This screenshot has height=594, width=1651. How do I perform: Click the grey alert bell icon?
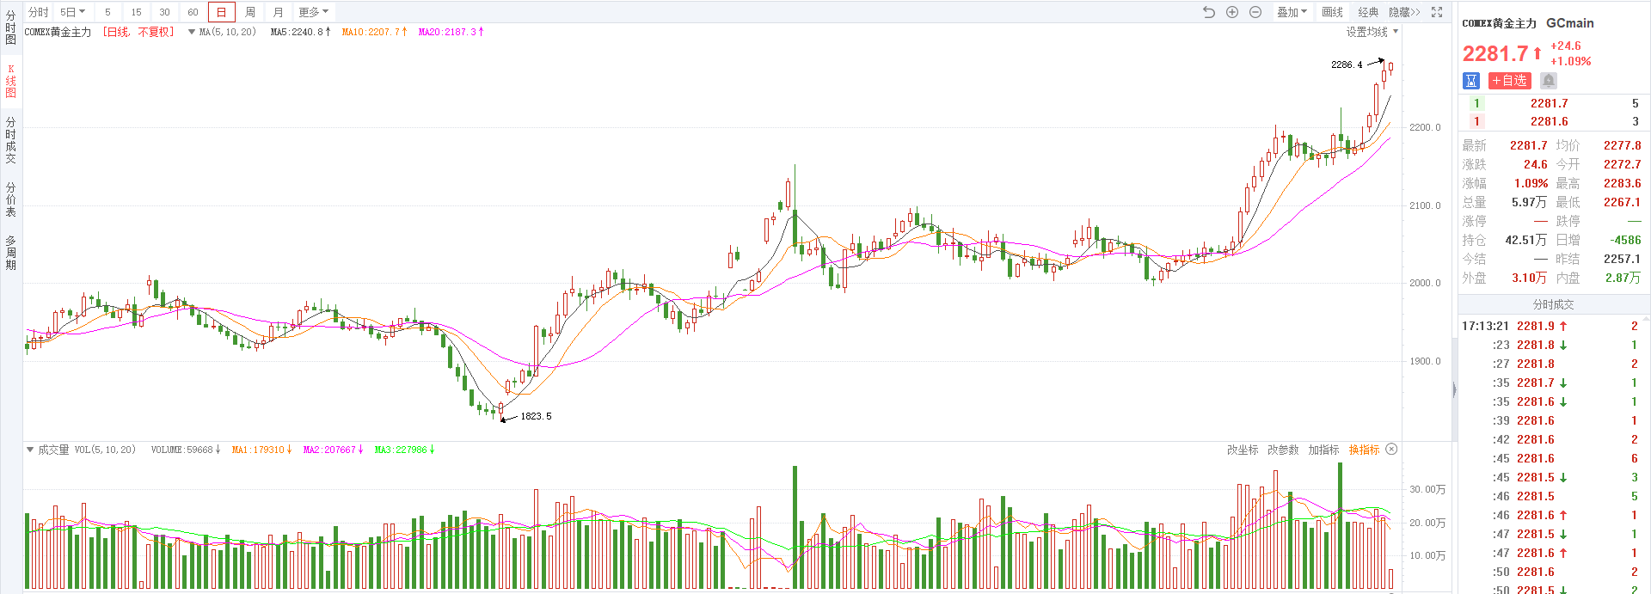(x=1549, y=80)
